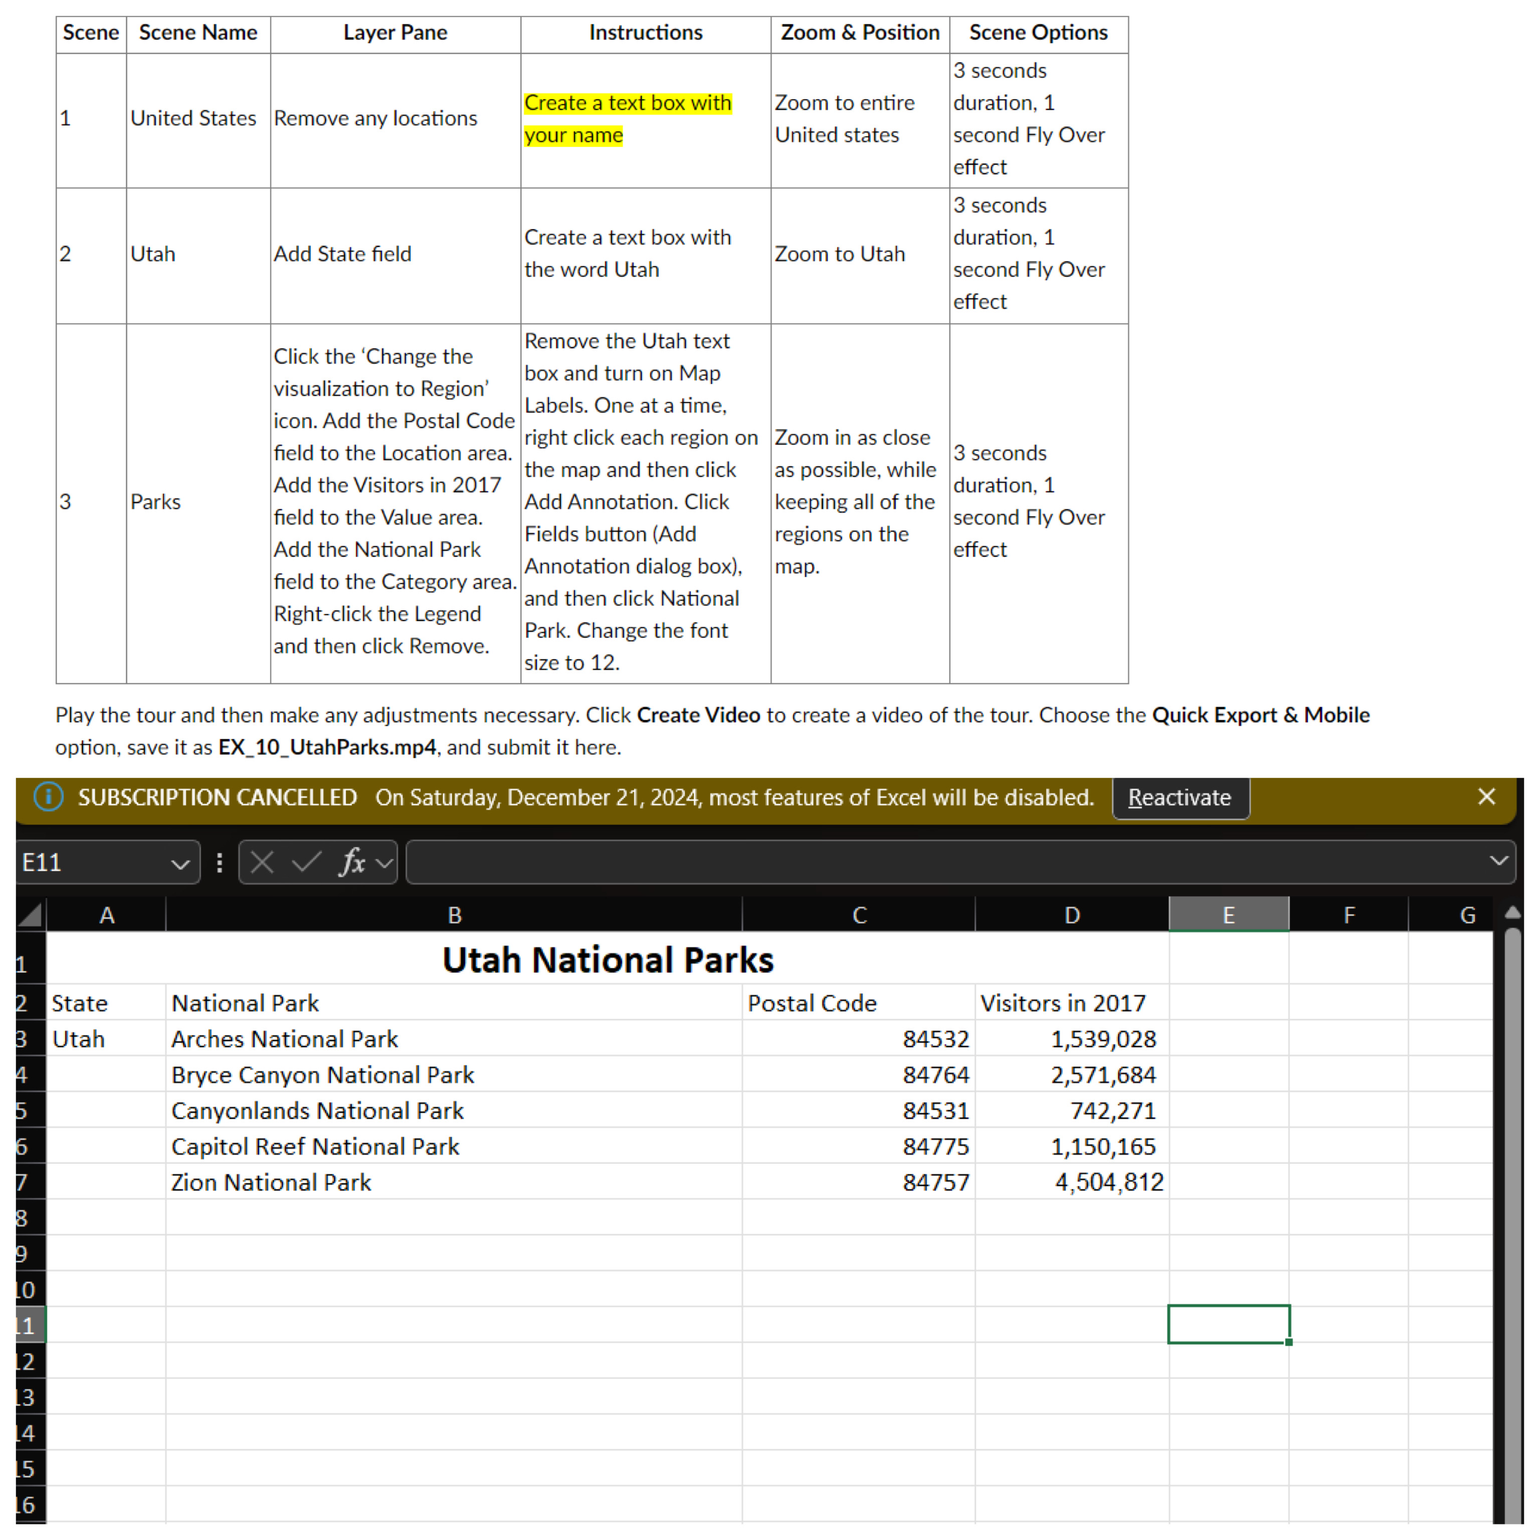Select column B header
1540x1540 pixels.
pyautogui.click(x=454, y=915)
